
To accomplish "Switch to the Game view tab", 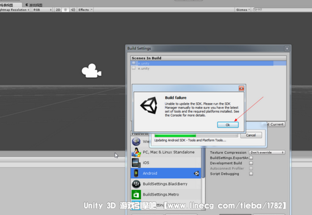I will [34, 5].
